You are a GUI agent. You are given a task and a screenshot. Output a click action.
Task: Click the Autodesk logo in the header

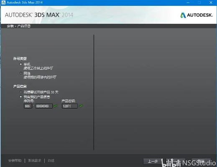197,15
